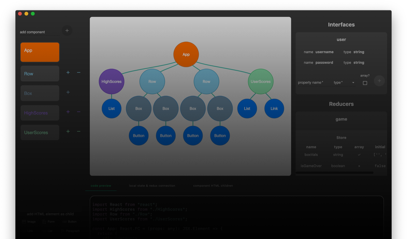407x239 pixels.
Task: Open the type dropdown in Interfaces
Action: 344,83
